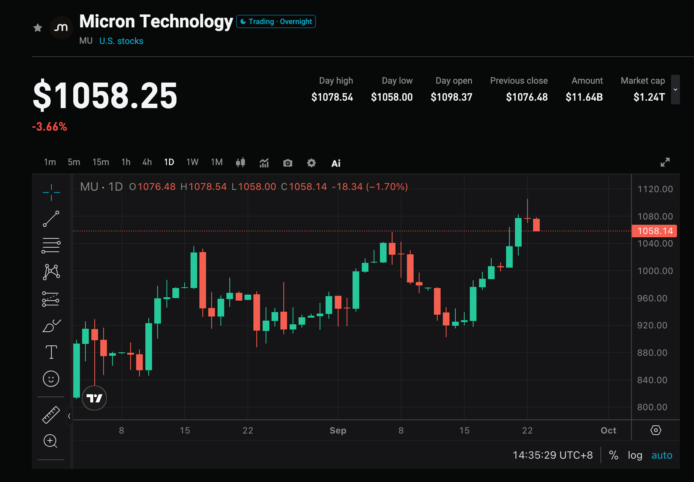Switch to the 15m timeframe
694x482 pixels.
click(101, 162)
